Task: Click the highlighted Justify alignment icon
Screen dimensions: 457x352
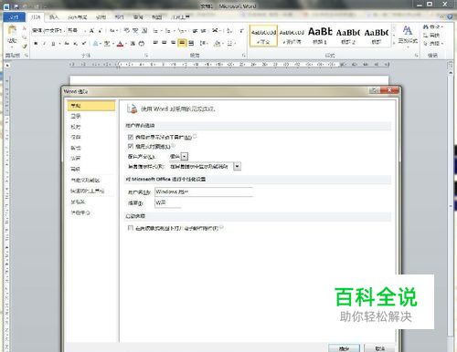Action: tap(182, 43)
